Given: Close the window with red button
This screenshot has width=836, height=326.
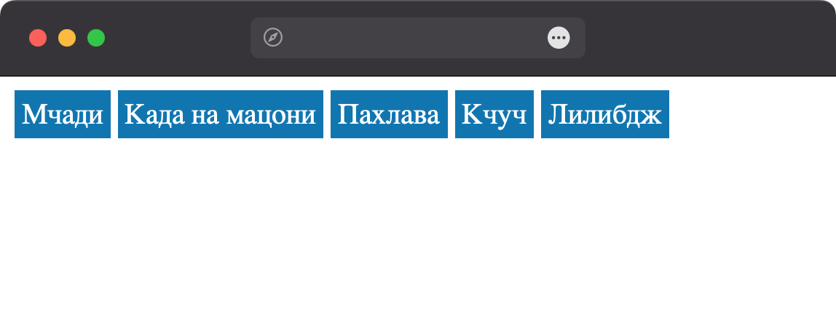Looking at the screenshot, I should pos(38,38).
